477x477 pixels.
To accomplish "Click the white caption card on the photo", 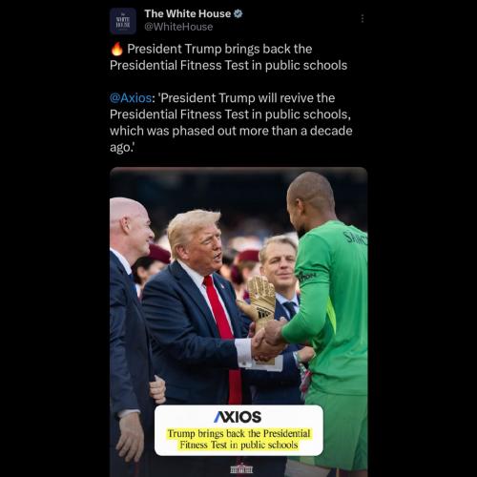I will click(x=238, y=430).
